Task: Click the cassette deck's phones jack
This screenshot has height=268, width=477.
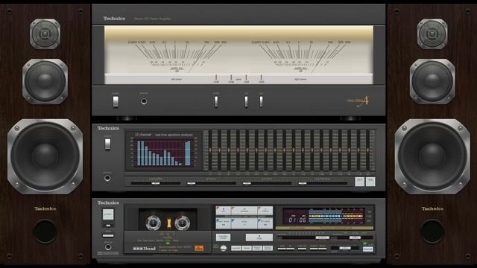Action: [107, 247]
